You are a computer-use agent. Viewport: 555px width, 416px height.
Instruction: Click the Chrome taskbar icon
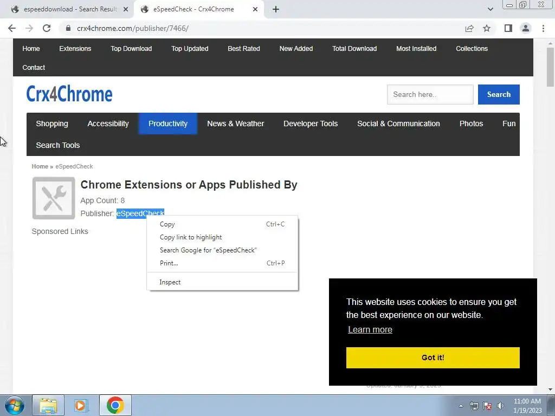coord(115,405)
